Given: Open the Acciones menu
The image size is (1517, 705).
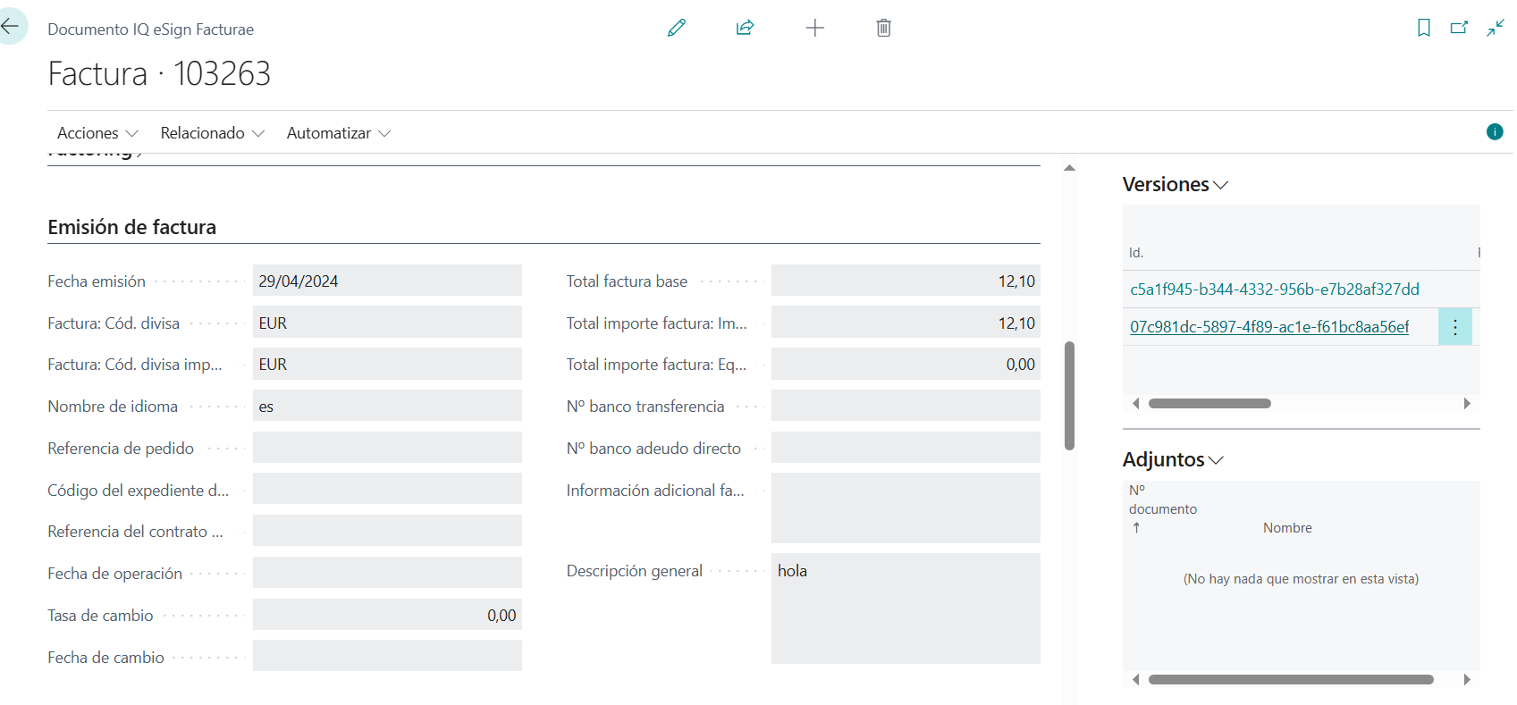Looking at the screenshot, I should click(x=97, y=133).
